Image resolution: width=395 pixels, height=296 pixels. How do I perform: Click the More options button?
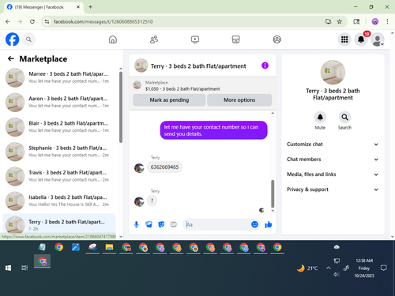coord(239,100)
